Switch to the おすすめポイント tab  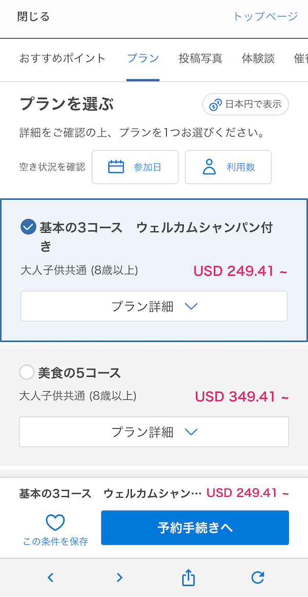(63, 59)
